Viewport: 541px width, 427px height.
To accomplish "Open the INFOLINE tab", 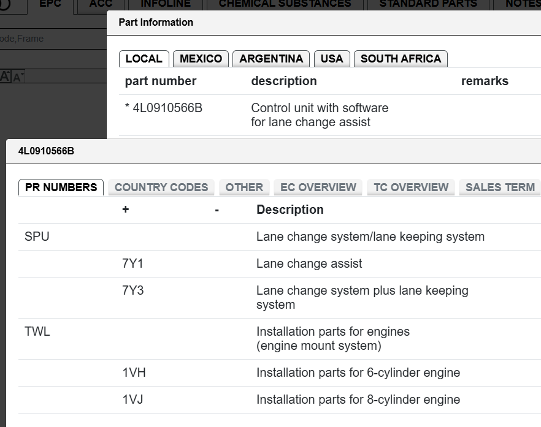I will (166, 4).
